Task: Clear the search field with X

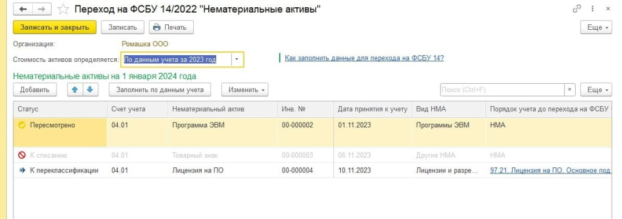Action: (570, 90)
